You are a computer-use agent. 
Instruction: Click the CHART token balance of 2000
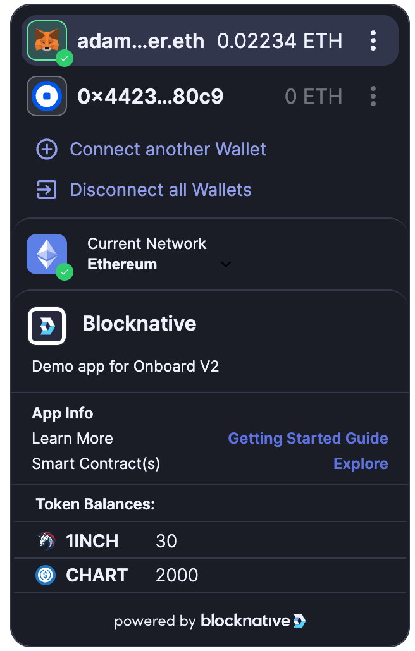pos(177,575)
